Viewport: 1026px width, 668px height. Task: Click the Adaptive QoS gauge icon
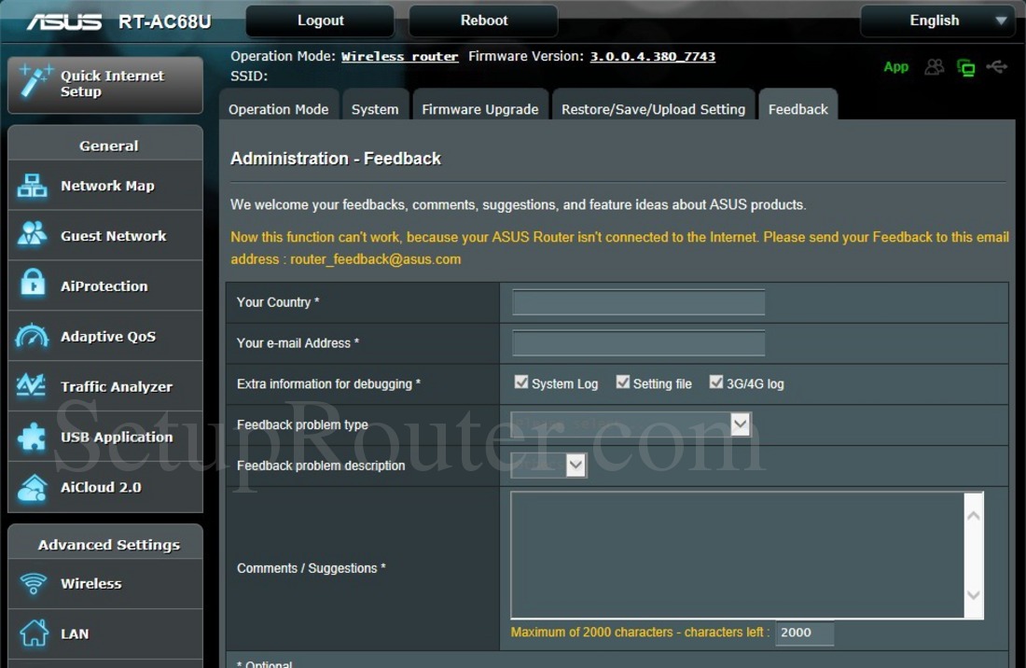[x=32, y=336]
